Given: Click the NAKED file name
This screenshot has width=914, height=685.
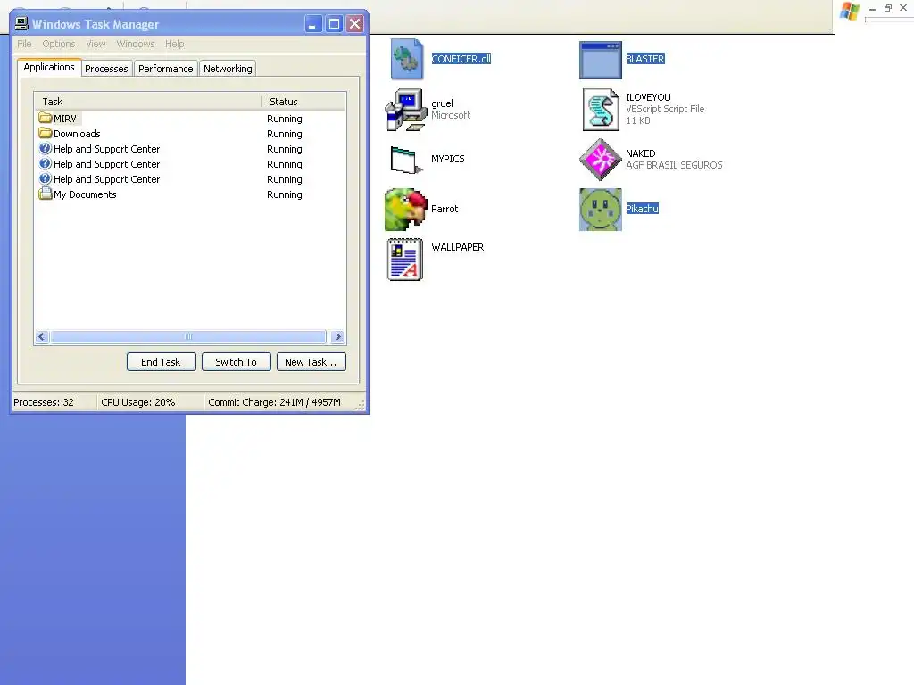Looking at the screenshot, I should [x=641, y=153].
